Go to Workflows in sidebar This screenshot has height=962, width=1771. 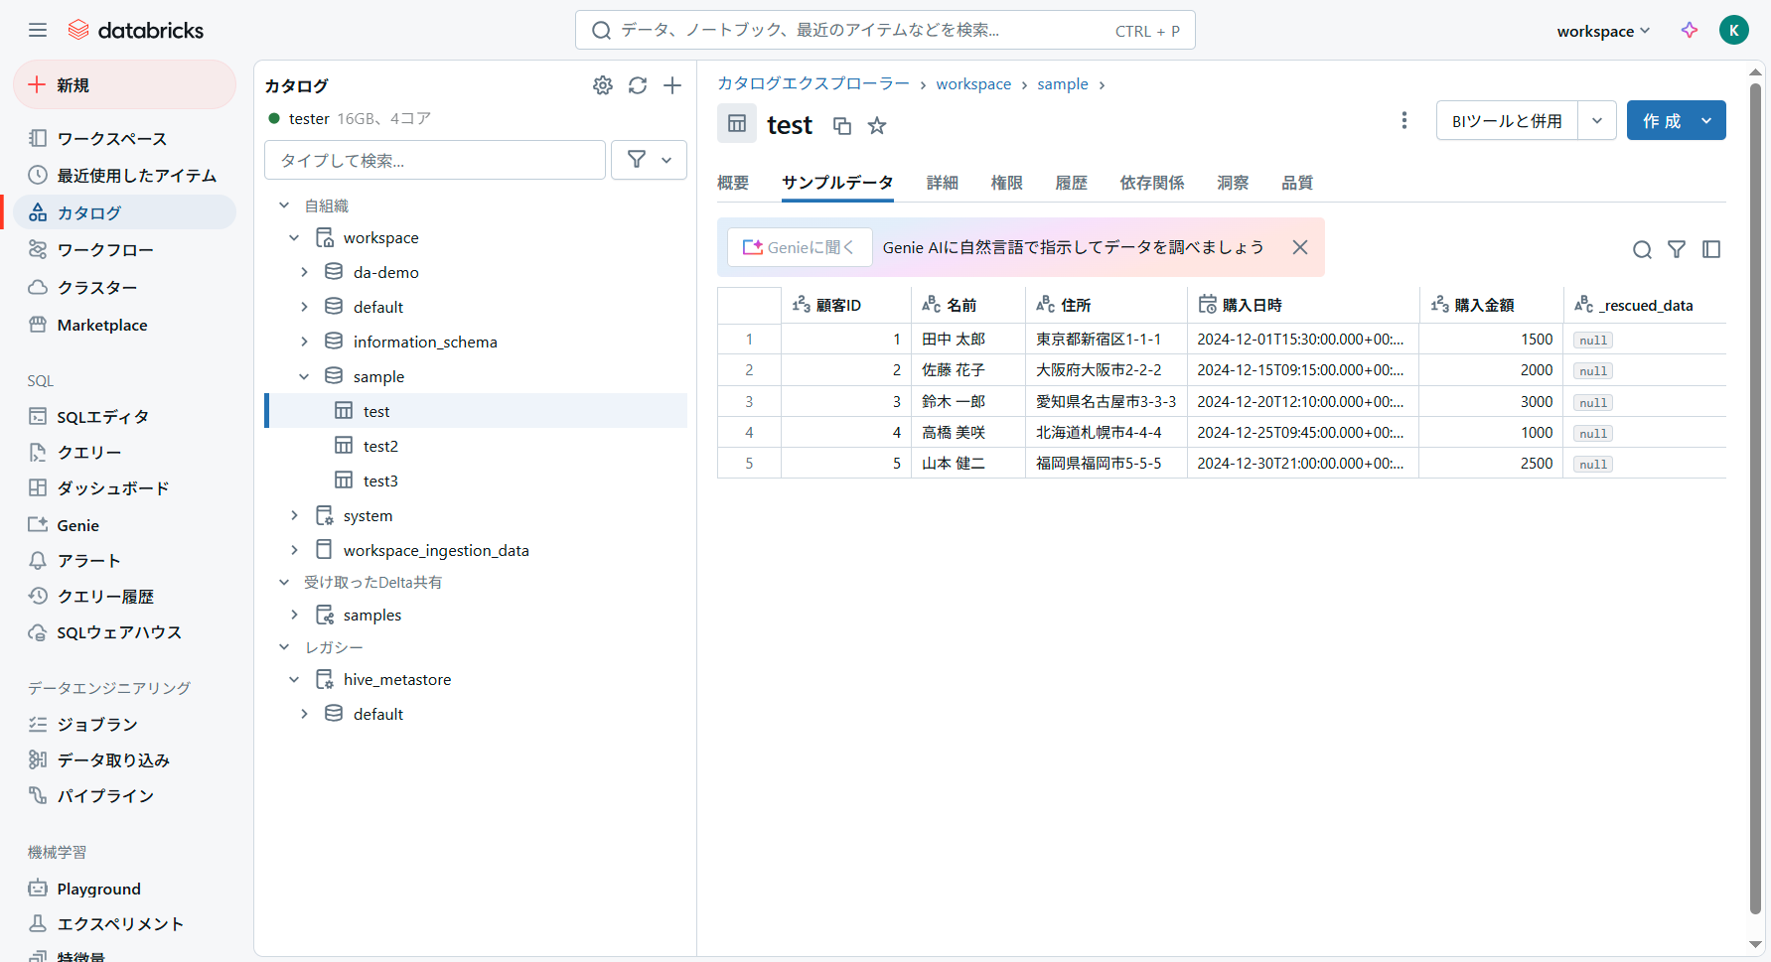[x=124, y=249]
